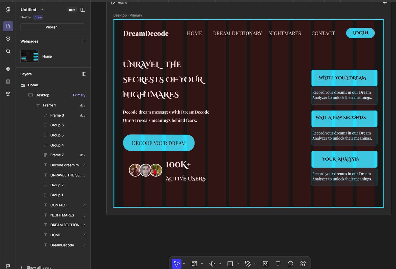Open the Rectangle shape options chevron
The height and width of the screenshot is (269, 396).
(238, 264)
